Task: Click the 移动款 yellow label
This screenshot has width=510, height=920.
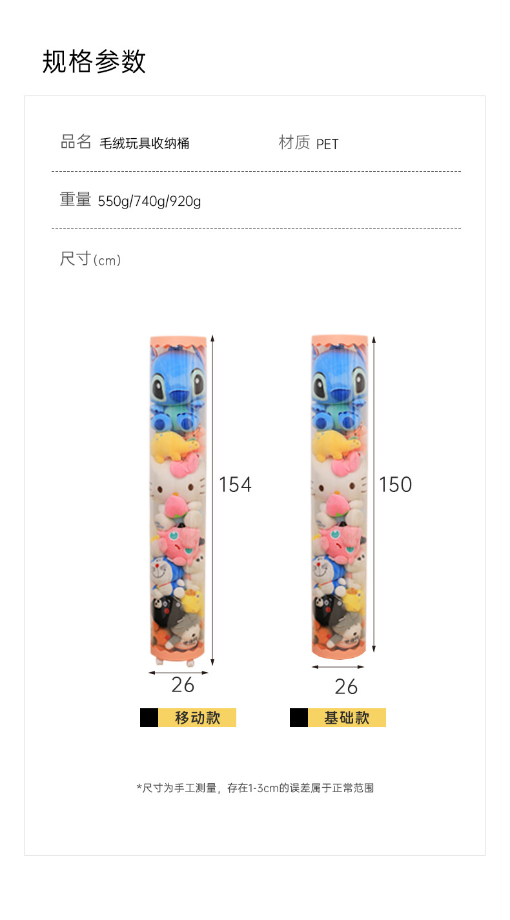Action: point(197,717)
